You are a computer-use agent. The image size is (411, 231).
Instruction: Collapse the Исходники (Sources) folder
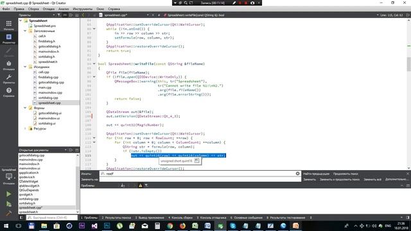click(25, 67)
